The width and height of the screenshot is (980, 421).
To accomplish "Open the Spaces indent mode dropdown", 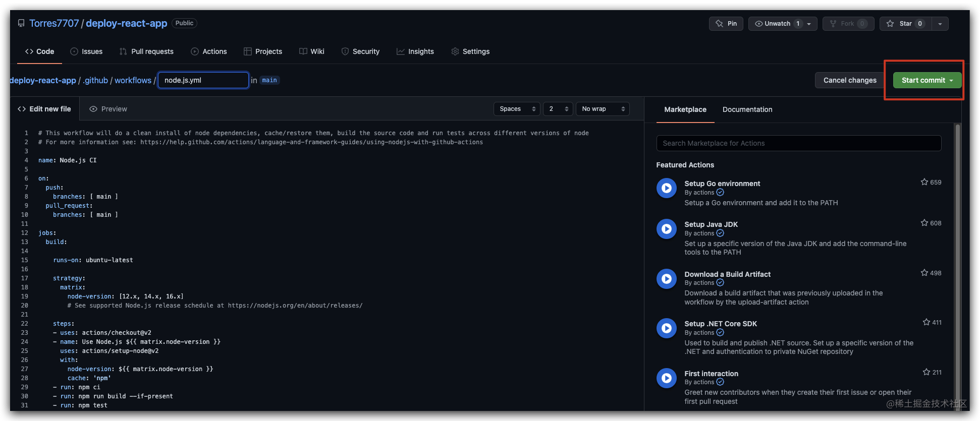I will [517, 109].
